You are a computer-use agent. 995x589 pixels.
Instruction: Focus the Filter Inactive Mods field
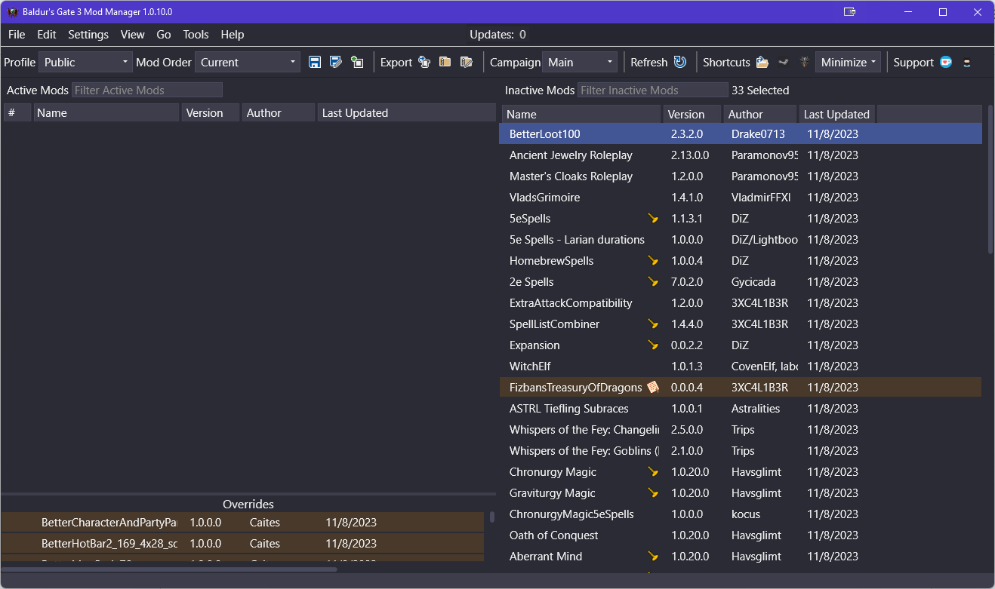653,90
